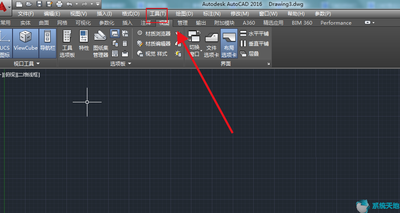Click the sun properties light icon
The image size is (400, 213).
(x=178, y=54)
